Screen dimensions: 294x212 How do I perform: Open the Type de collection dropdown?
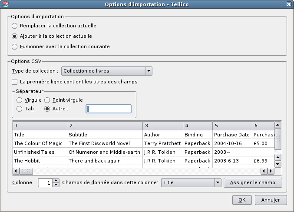[x=107, y=71]
